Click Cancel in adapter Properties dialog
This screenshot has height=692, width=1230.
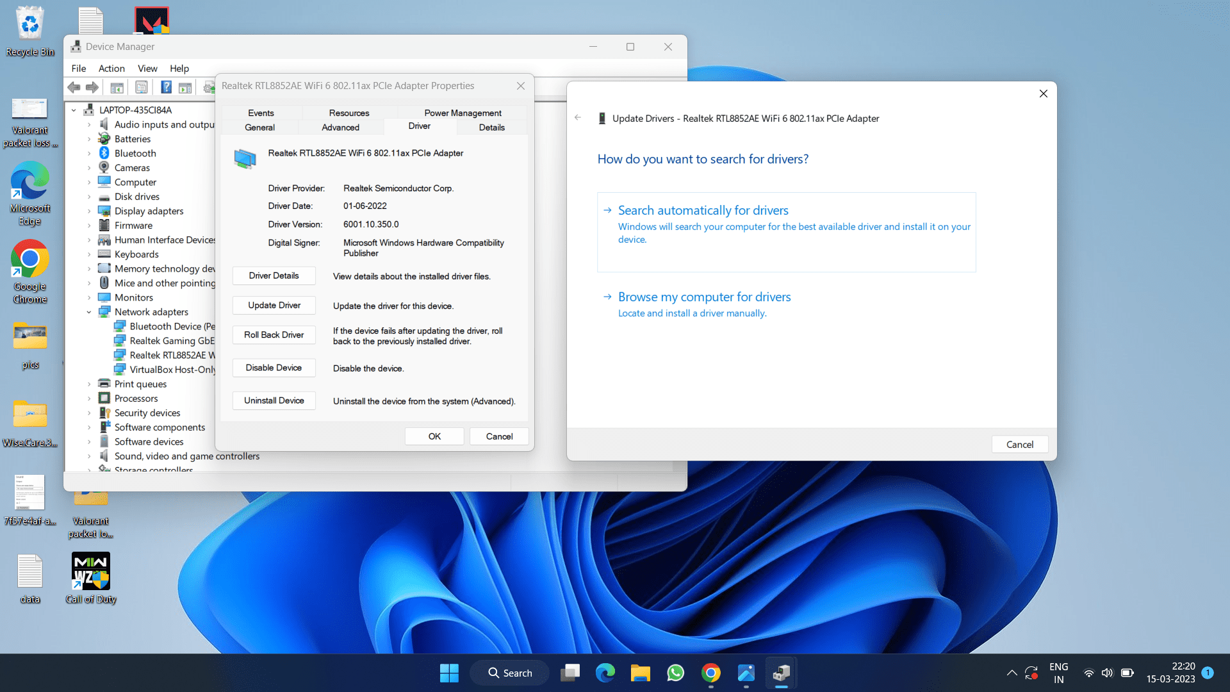[x=499, y=436]
